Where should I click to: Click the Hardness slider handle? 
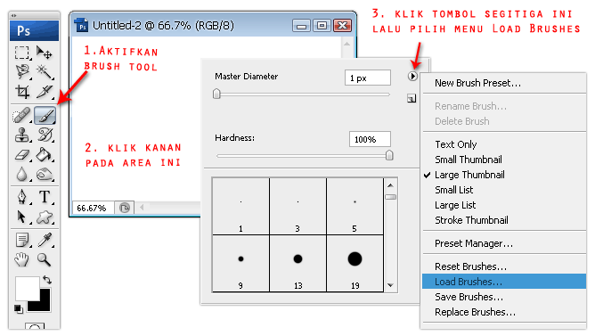coord(389,155)
